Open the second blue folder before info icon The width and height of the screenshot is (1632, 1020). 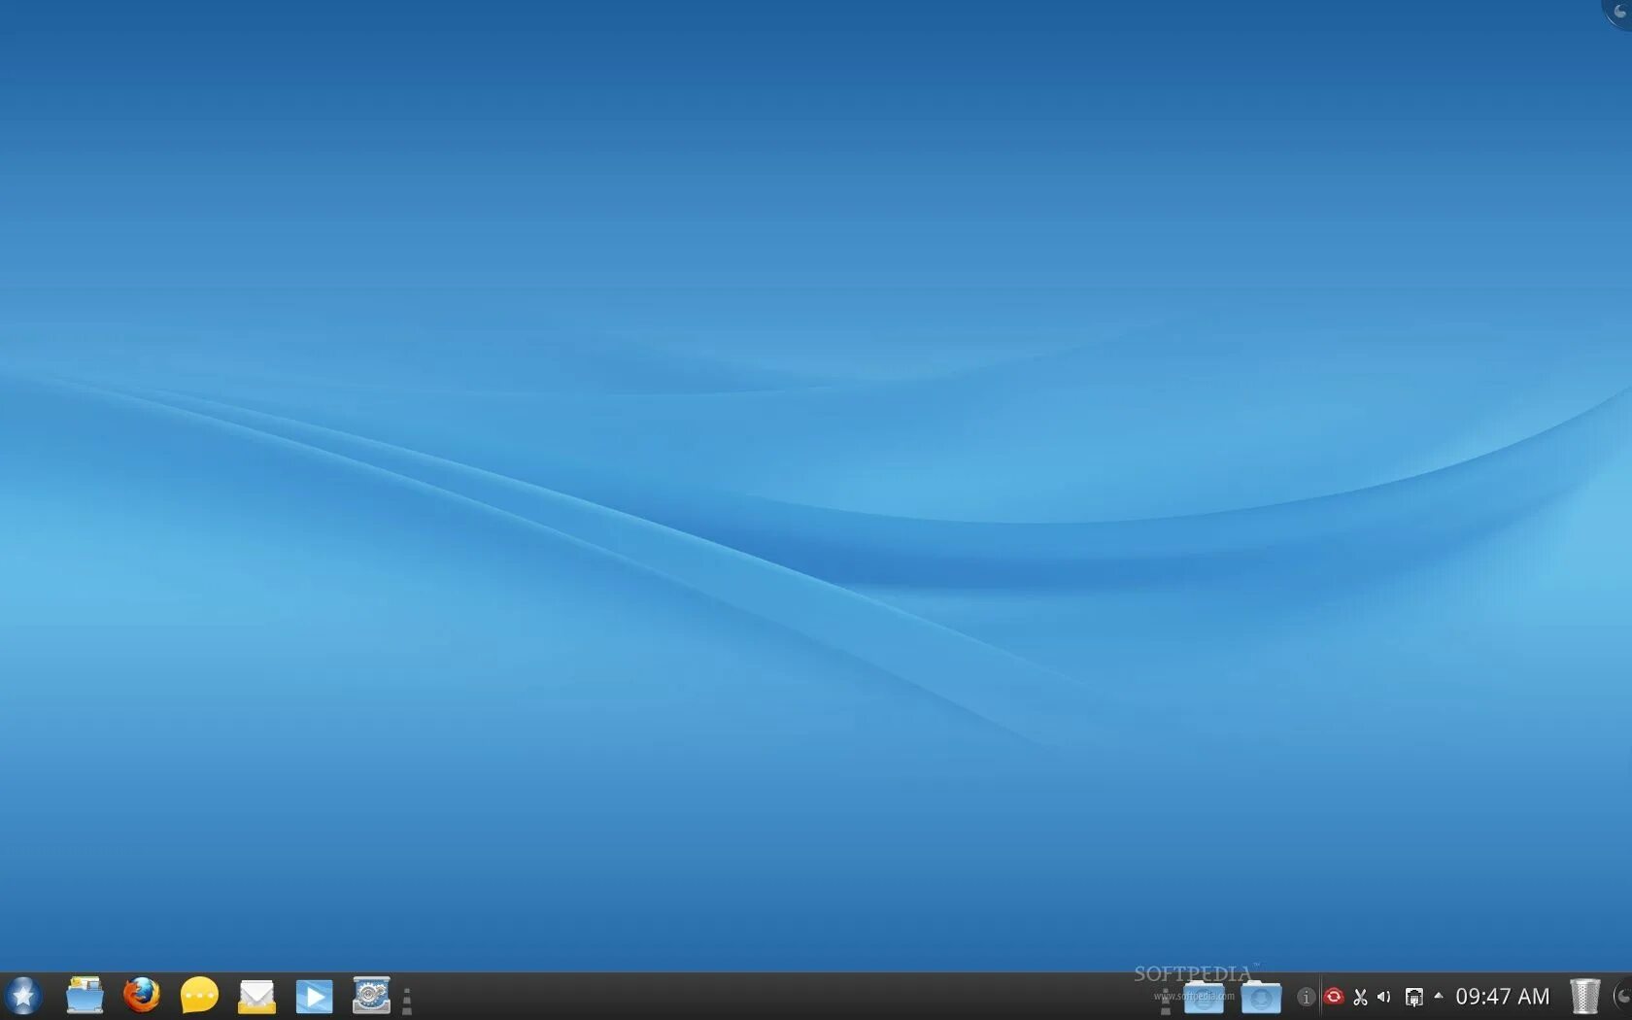pyautogui.click(x=1261, y=997)
